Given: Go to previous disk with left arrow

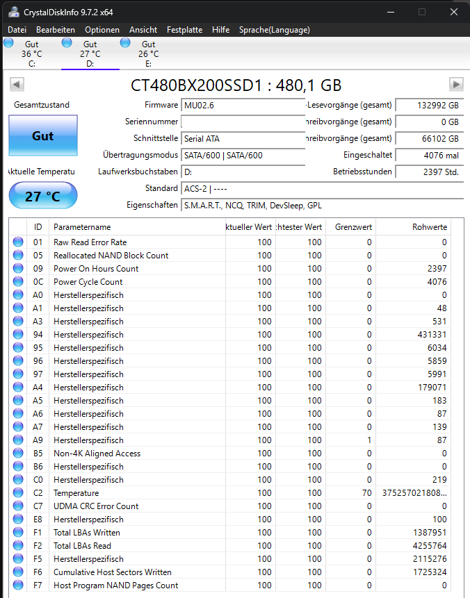Looking at the screenshot, I should 17,84.
